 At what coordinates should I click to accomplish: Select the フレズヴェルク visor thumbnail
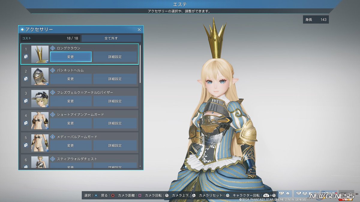[x=40, y=98]
